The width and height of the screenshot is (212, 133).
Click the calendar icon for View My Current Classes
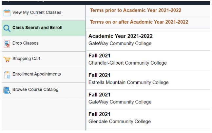7,13
